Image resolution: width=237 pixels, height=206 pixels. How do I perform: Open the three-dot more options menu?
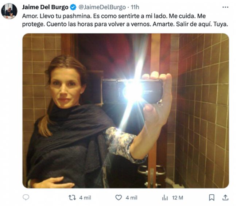coord(225,7)
